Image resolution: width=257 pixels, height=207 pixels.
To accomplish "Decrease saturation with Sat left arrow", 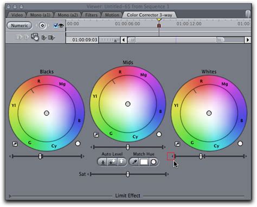I will pyautogui.click(x=88, y=174).
